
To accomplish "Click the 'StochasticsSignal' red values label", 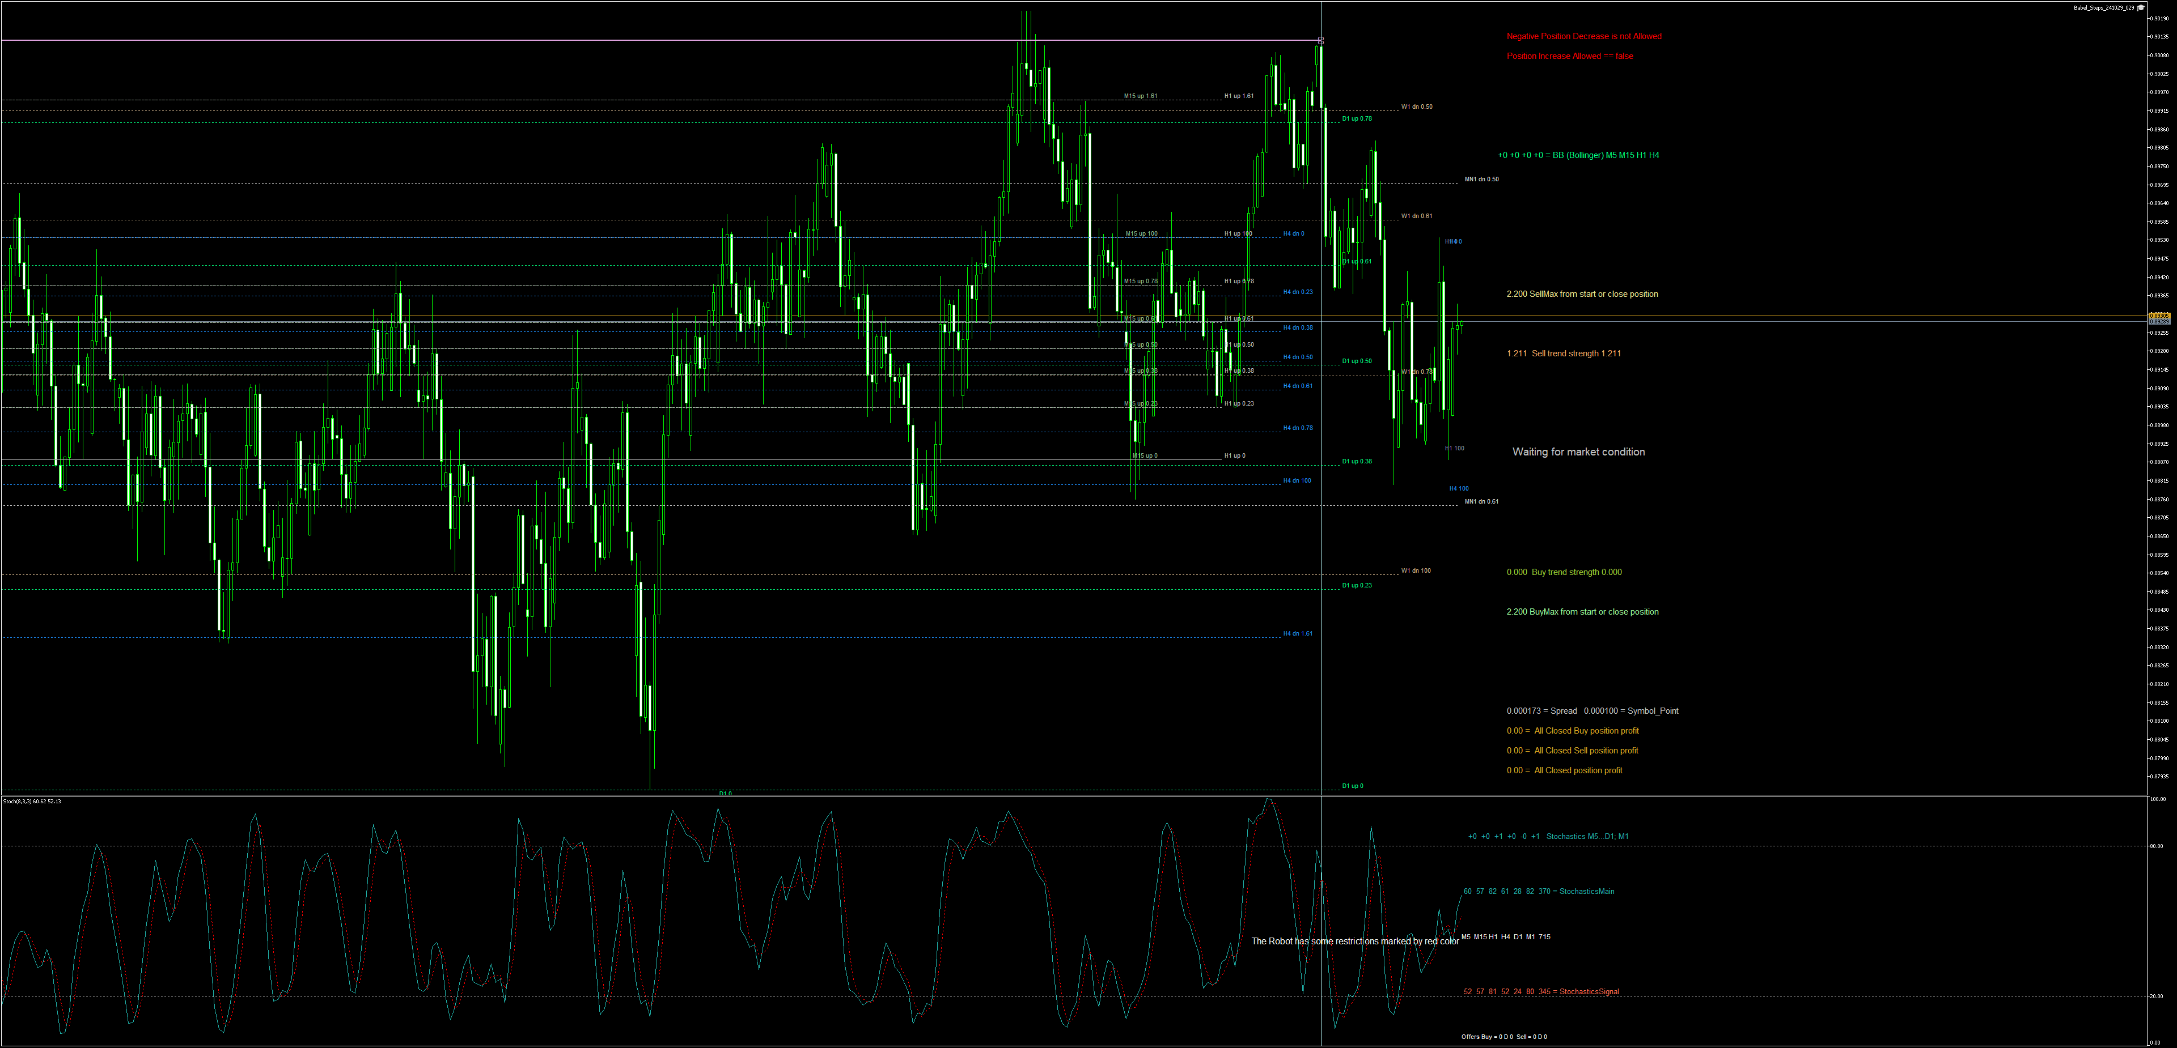I will (1541, 991).
